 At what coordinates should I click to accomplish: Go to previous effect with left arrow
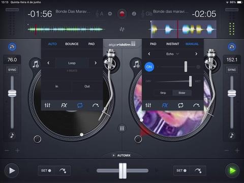pyautogui.click(x=149, y=54)
